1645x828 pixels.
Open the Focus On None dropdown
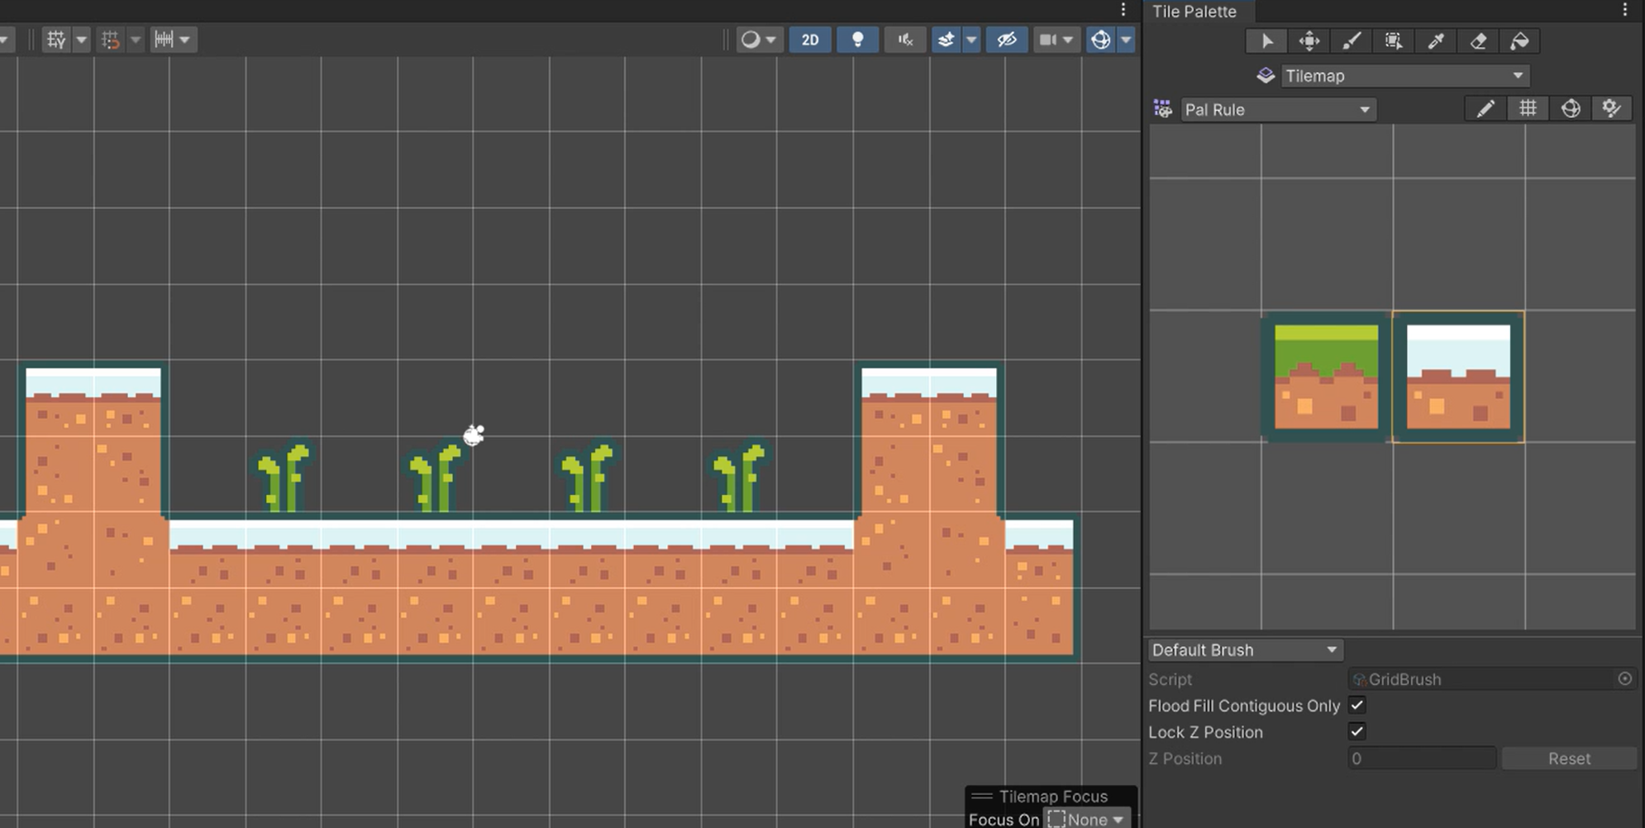click(x=1087, y=819)
